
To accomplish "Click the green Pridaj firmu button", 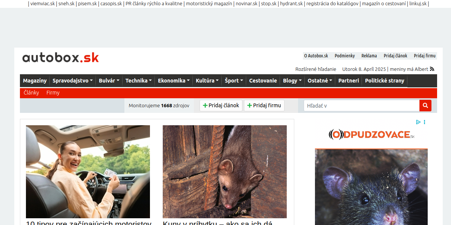I will (x=264, y=106).
